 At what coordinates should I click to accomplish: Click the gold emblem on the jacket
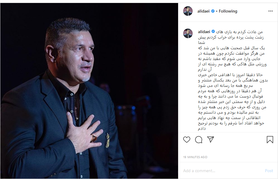click(108, 141)
